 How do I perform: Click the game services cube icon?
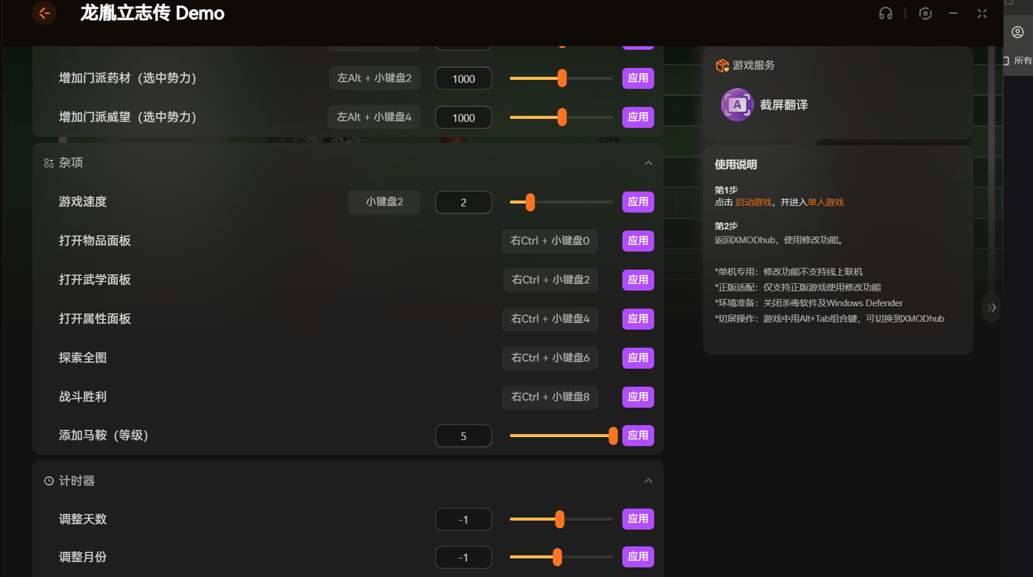(x=722, y=65)
